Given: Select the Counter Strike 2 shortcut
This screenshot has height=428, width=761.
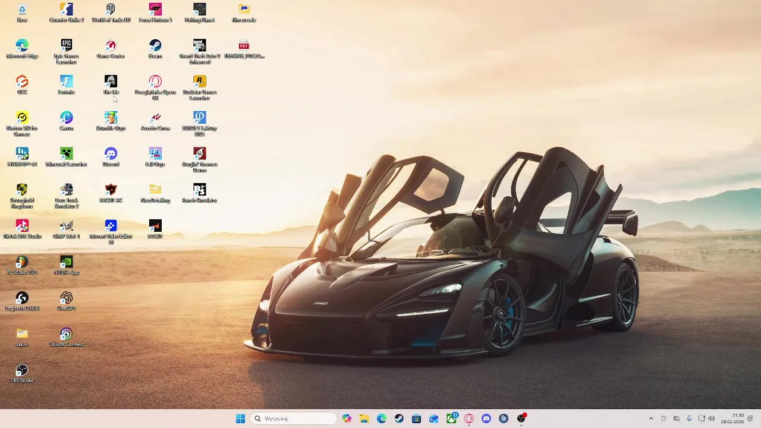Looking at the screenshot, I should [x=67, y=13].
